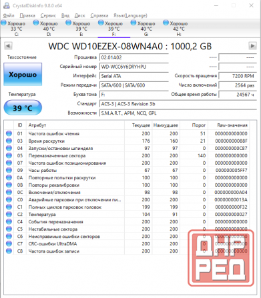Open the Язык(Language) menu
This screenshot has height=298, width=261.
coord(130,15)
